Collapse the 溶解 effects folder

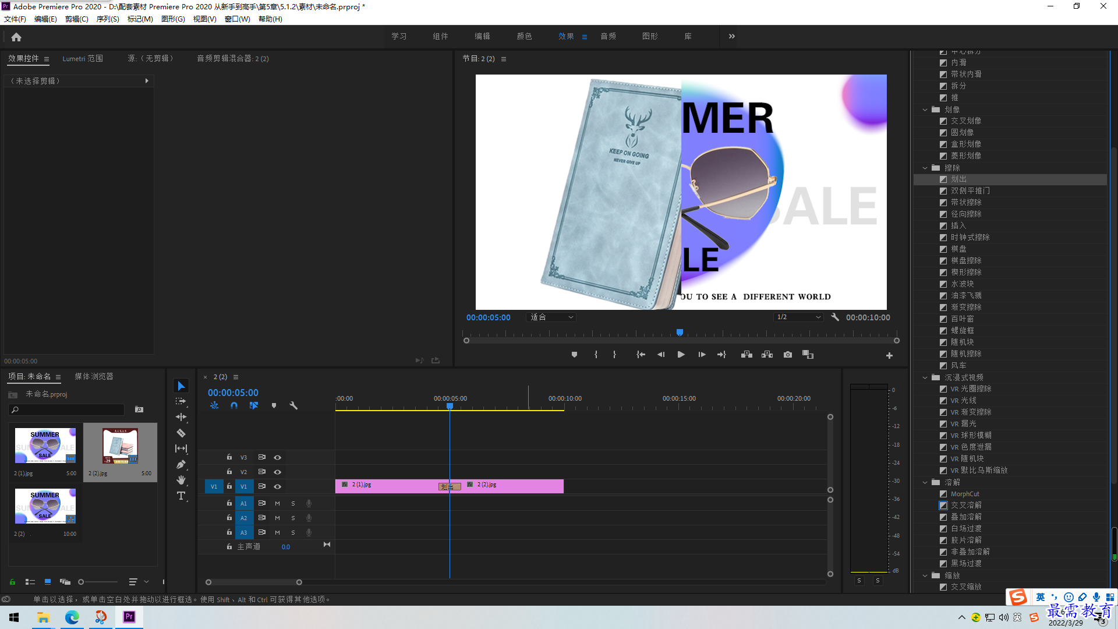925,482
